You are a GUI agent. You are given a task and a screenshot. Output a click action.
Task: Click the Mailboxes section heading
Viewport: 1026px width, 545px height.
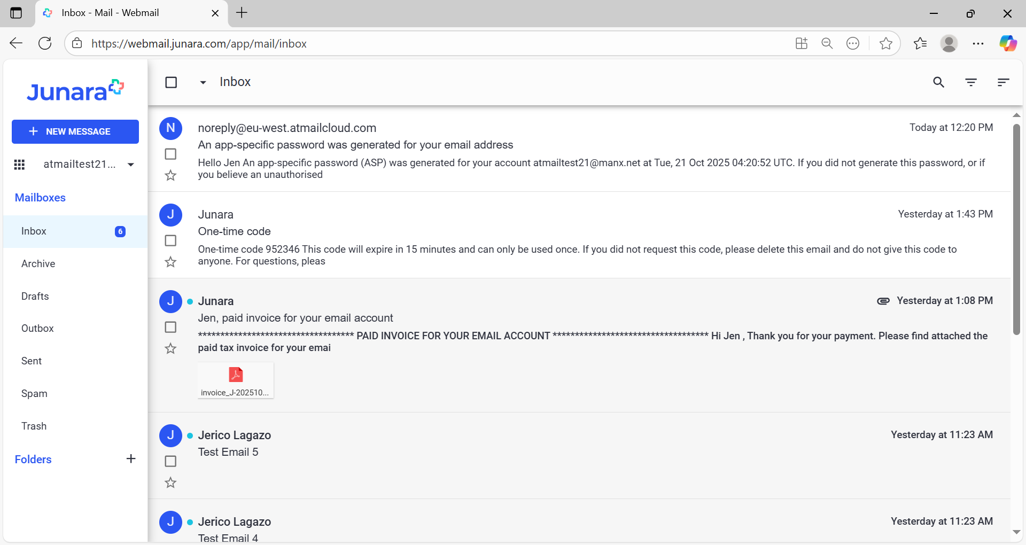[40, 198]
